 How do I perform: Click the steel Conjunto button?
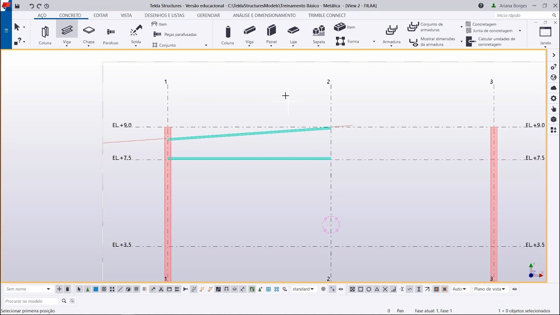(x=164, y=45)
